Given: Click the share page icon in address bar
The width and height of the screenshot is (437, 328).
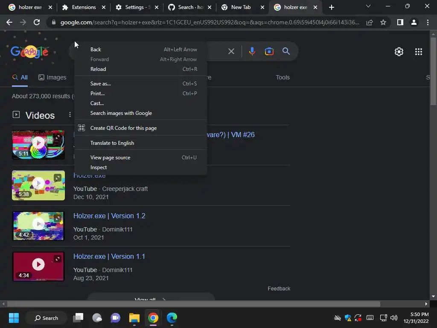Looking at the screenshot, I should point(370,22).
